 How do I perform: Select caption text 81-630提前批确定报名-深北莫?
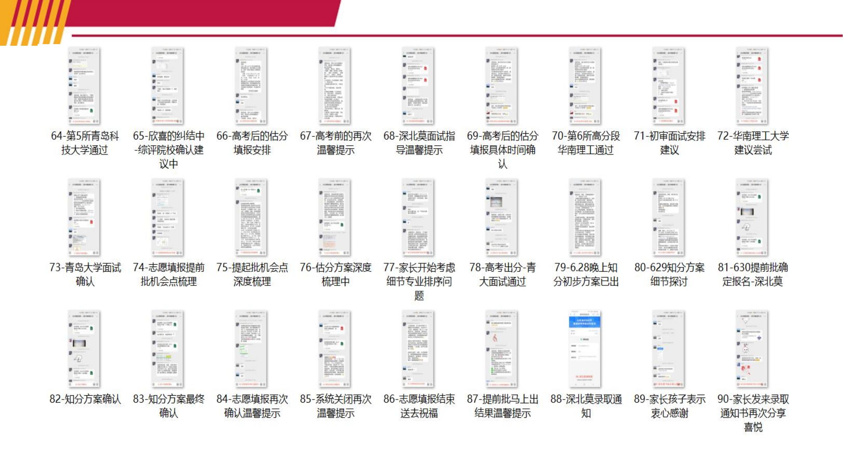[753, 275]
